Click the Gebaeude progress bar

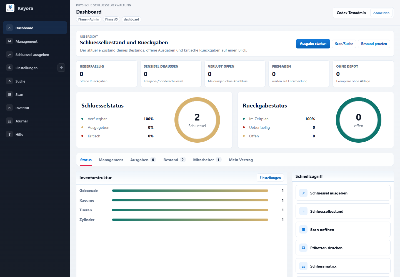pyautogui.click(x=190, y=191)
